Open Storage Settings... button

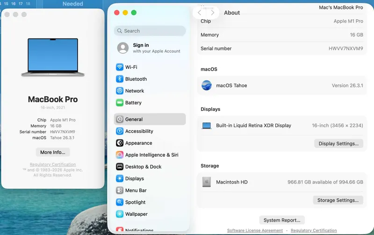338,200
